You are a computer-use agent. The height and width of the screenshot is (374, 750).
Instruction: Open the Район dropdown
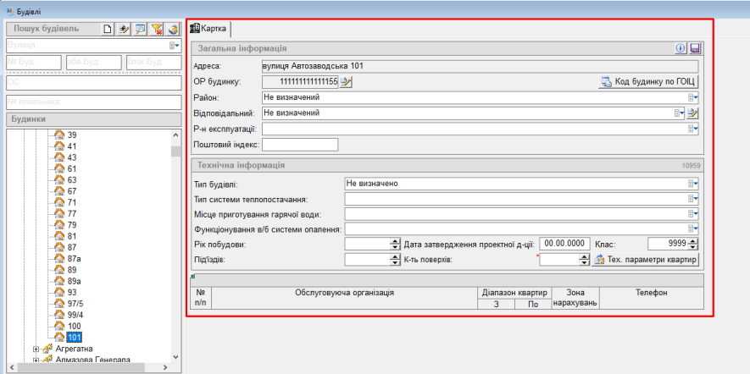[694, 97]
